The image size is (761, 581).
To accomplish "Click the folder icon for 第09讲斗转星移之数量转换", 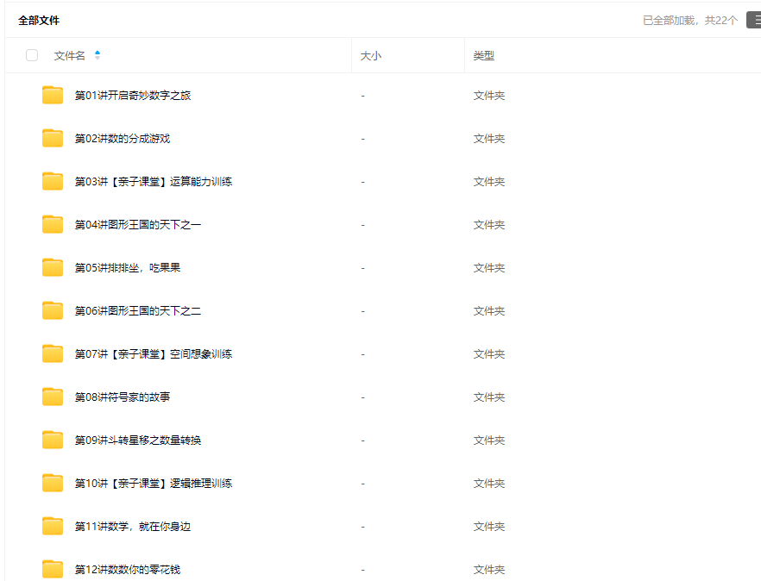I will click(x=53, y=440).
